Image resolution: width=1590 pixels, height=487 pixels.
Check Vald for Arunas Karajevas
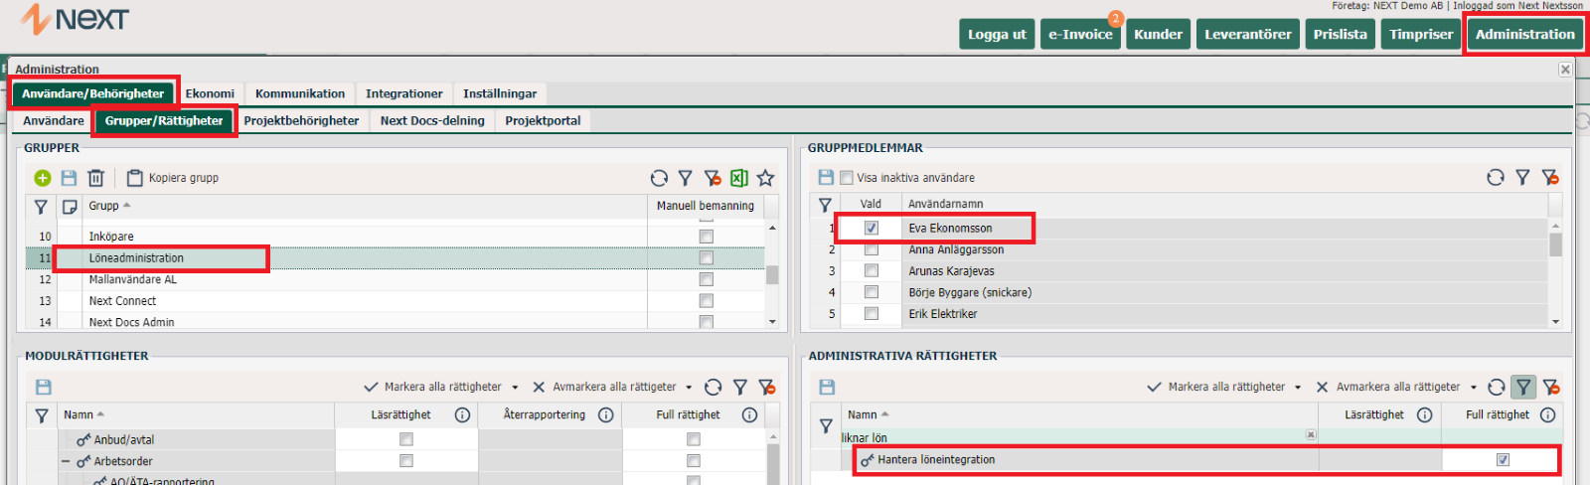pos(872,270)
